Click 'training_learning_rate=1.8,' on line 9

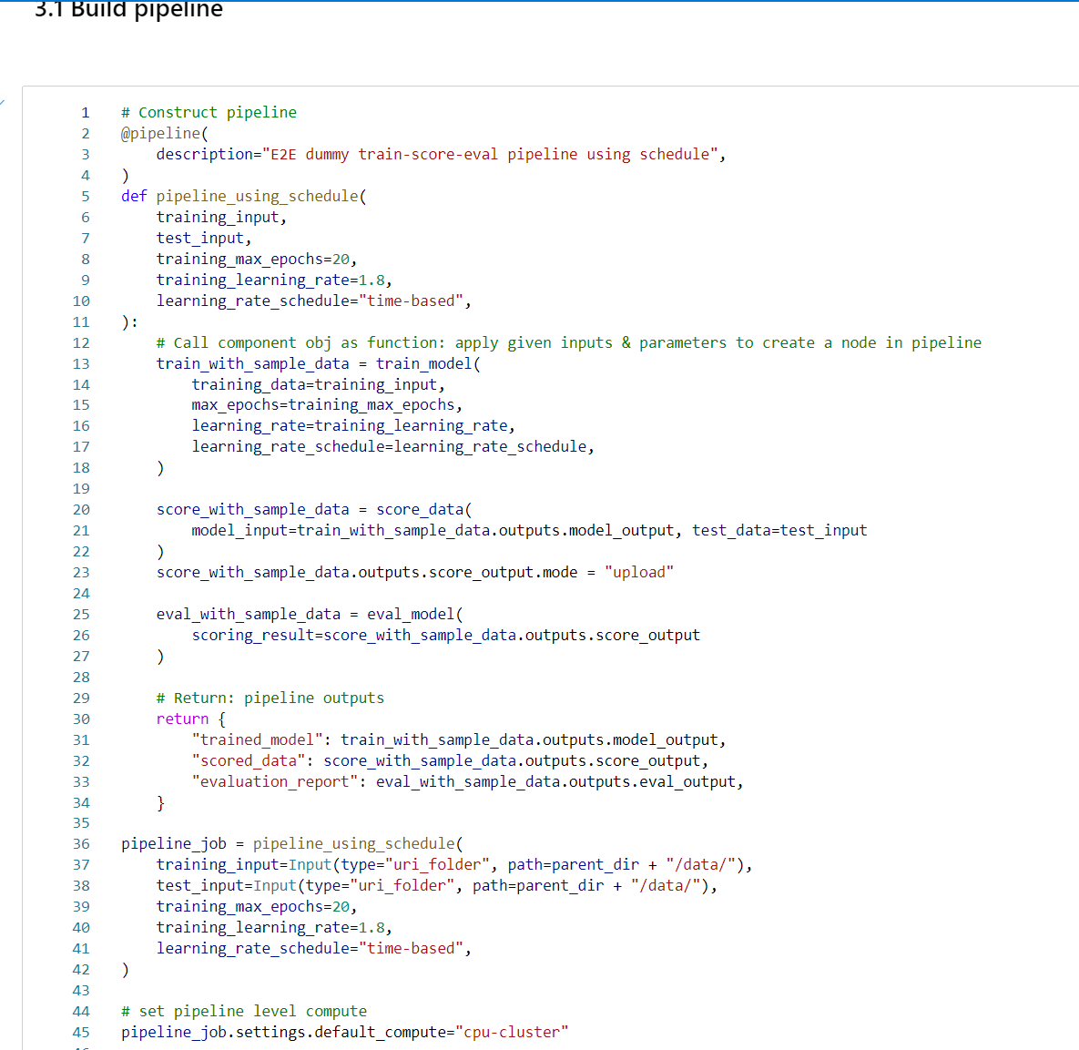pos(274,280)
